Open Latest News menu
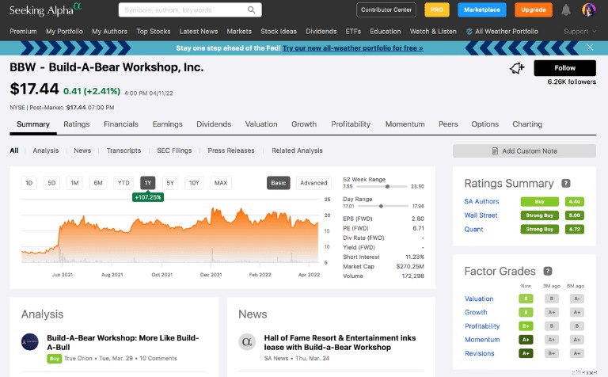 [x=199, y=32]
